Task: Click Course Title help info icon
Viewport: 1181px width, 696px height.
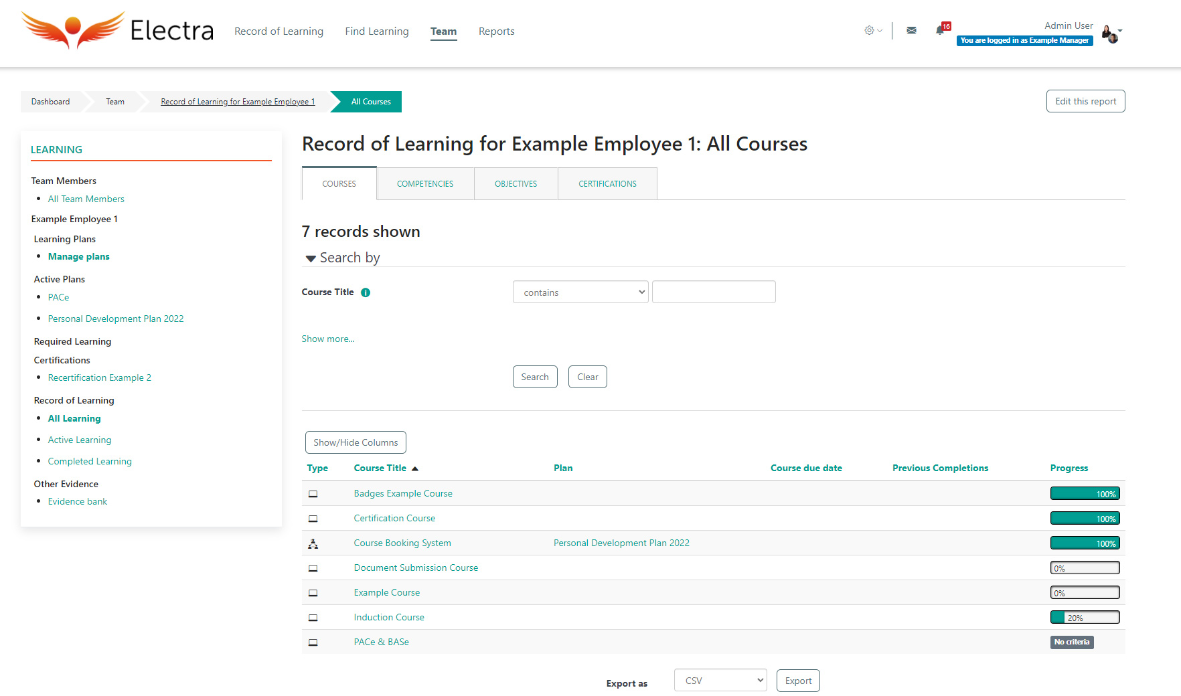Action: (x=366, y=292)
